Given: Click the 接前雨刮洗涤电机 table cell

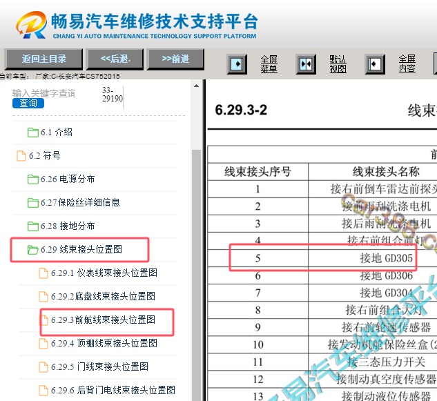Looking at the screenshot, I should [x=387, y=206].
